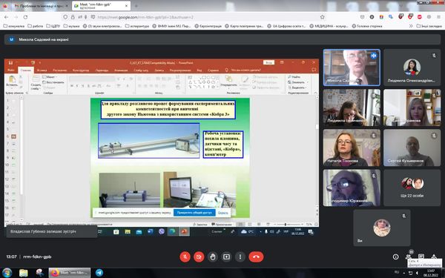Bookmark this page with star icon
Screen dimensions: 445x278
[322, 17]
